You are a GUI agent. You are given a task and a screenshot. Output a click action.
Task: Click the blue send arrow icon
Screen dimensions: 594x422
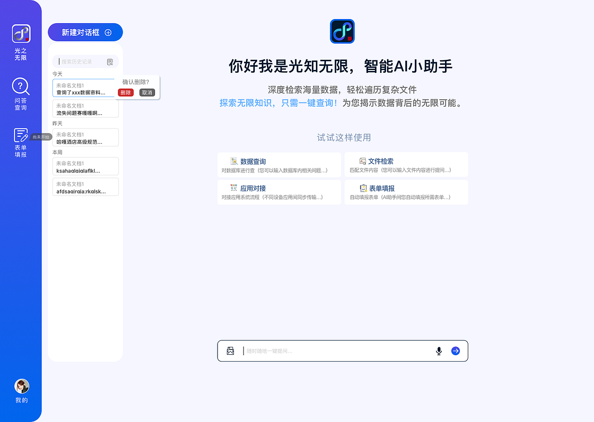point(455,351)
